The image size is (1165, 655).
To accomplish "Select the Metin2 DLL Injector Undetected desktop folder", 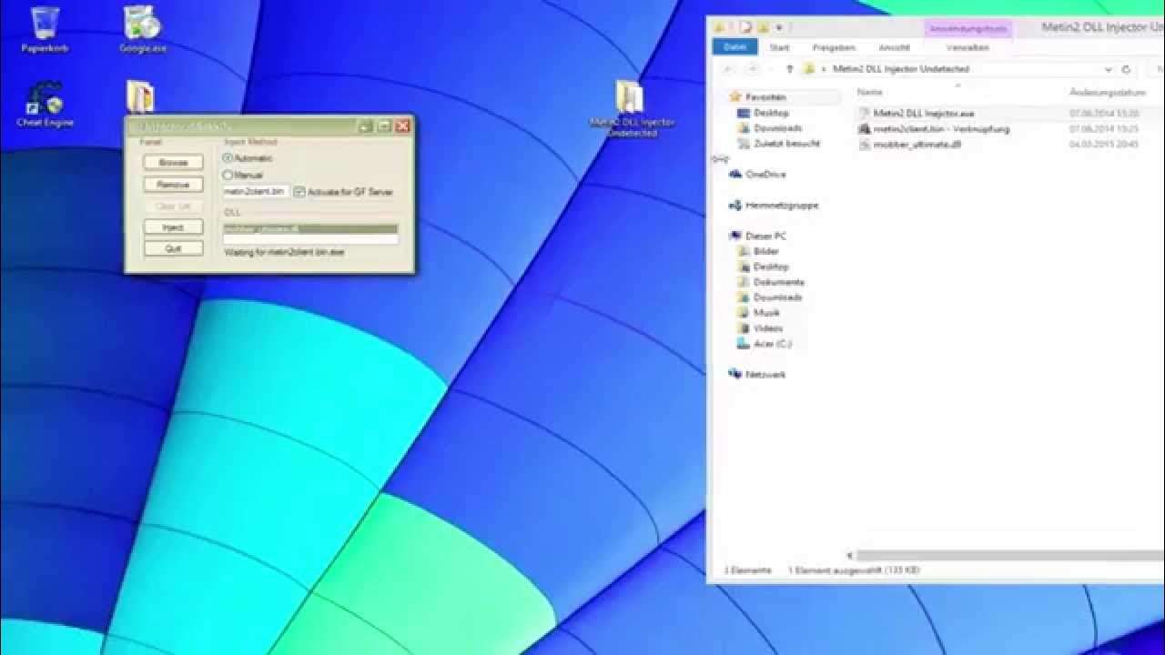I will coord(630,108).
